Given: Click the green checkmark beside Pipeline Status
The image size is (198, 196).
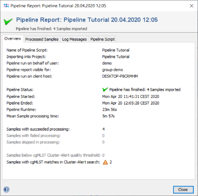Looking at the screenshot, I should [105, 90].
